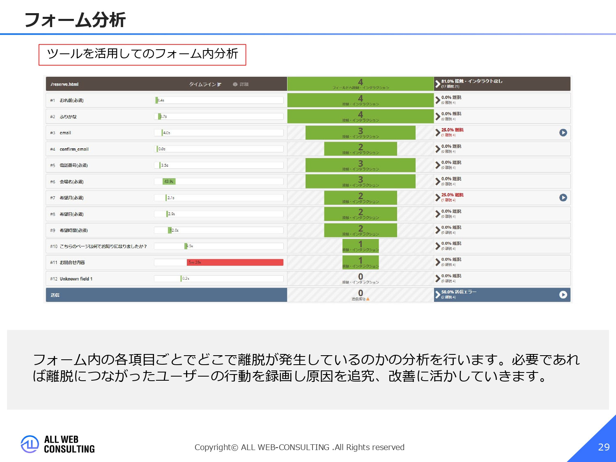
Task: Play the session recording for 希望月 dropout
Action: coord(564,198)
